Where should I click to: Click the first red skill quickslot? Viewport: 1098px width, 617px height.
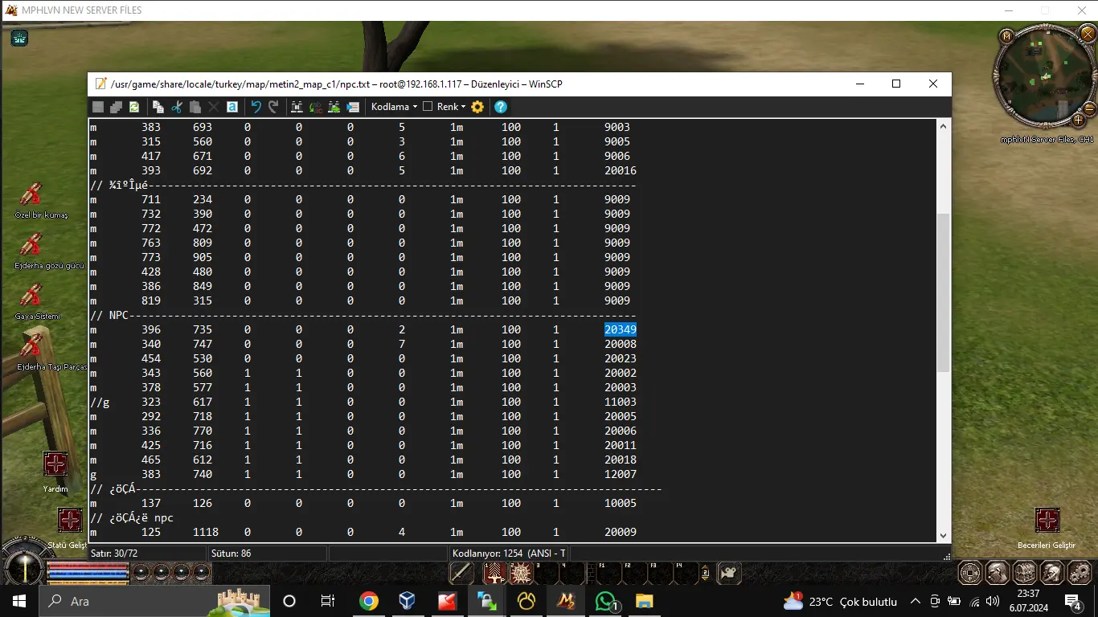(494, 573)
